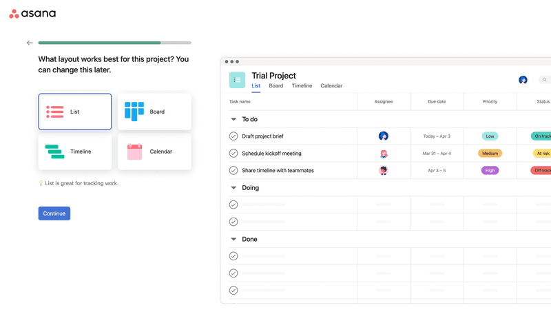
Task: Click the Asana logo
Action: [x=32, y=14]
